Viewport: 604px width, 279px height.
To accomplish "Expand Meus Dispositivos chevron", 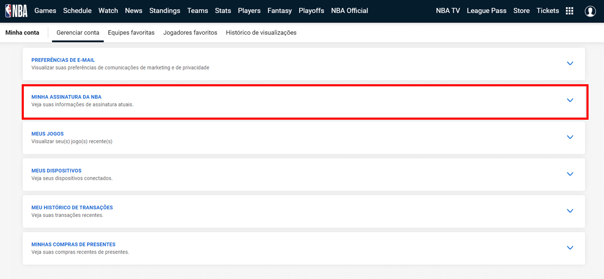I will click(570, 174).
